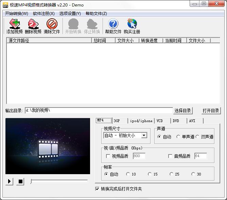Image resolution: width=227 pixels, height=200 pixels.
Task: Toggle 转换完成后打开文件夹 checkbox
Action: pyautogui.click(x=97, y=189)
